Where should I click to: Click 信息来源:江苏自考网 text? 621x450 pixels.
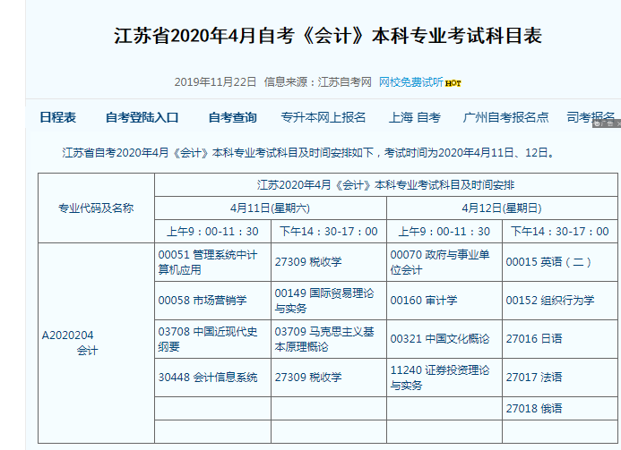pos(317,81)
